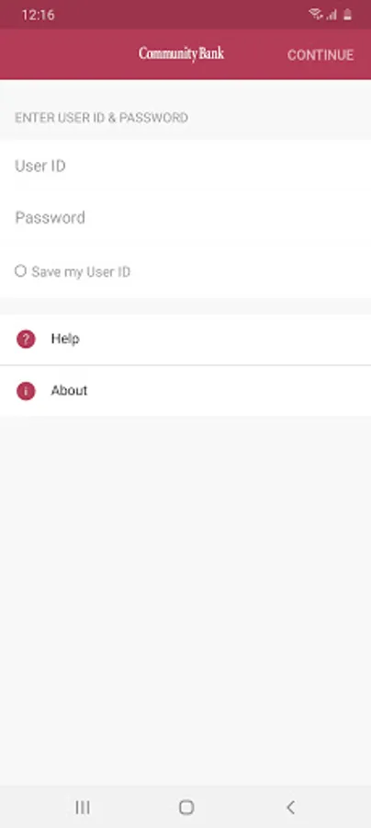Tap the 12:16 clock in the status bar
The width and height of the screenshot is (371, 828).
38,16
